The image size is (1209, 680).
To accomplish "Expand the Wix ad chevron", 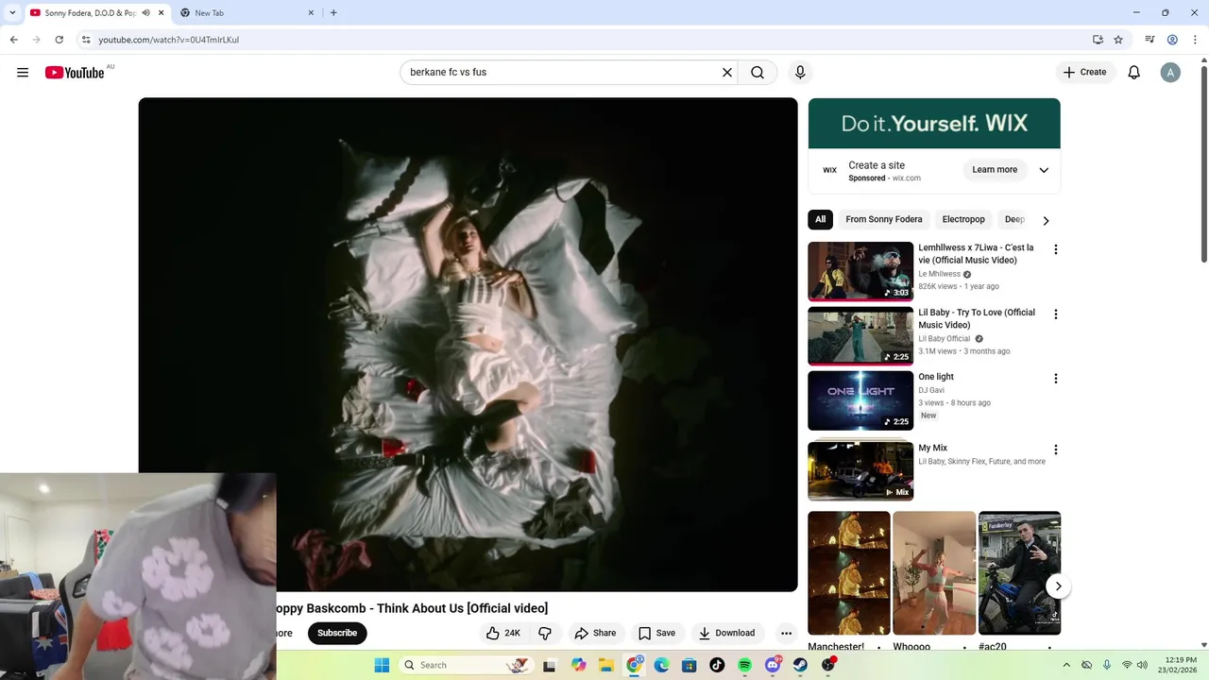I will (x=1044, y=170).
